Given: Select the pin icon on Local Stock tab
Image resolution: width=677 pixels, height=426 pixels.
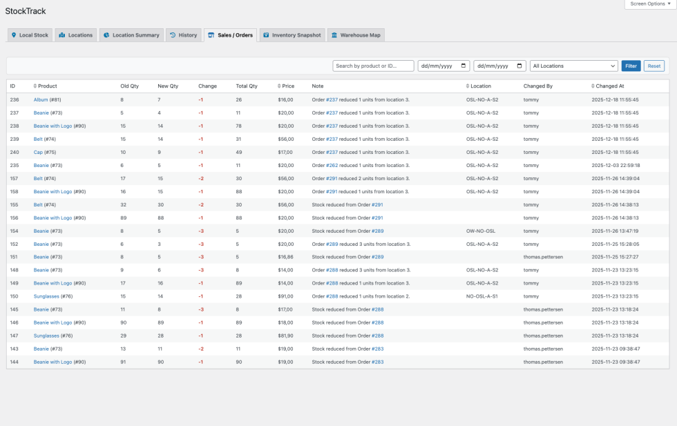Looking at the screenshot, I should pos(14,35).
